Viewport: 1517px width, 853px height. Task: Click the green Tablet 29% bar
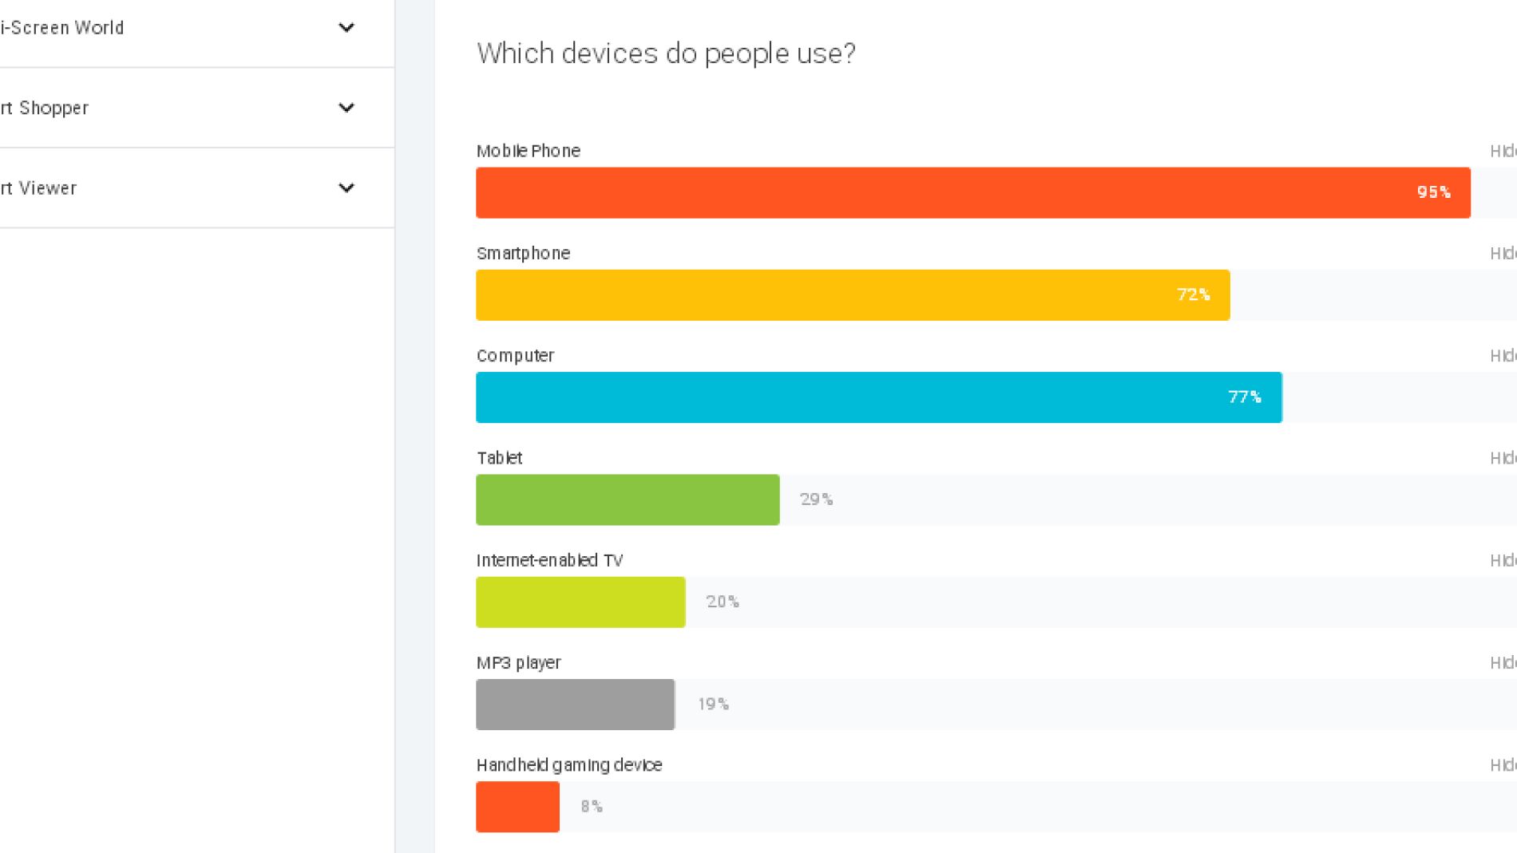click(x=628, y=500)
